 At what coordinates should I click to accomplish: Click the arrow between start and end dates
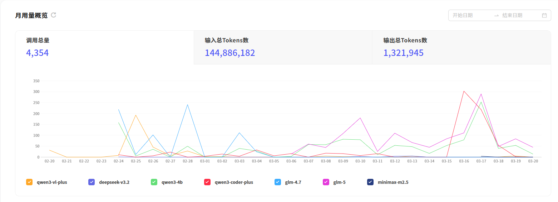(x=496, y=15)
